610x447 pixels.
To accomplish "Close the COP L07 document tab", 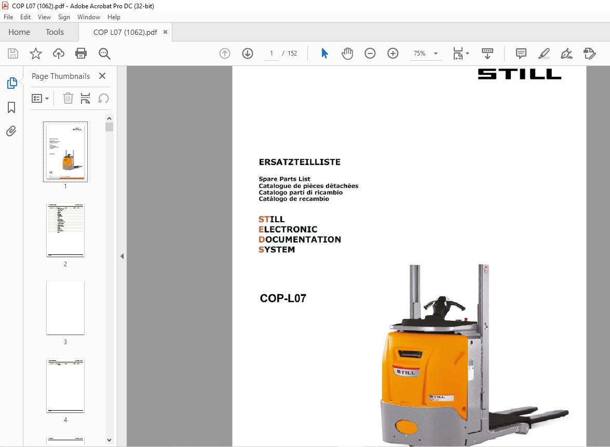I will (165, 32).
